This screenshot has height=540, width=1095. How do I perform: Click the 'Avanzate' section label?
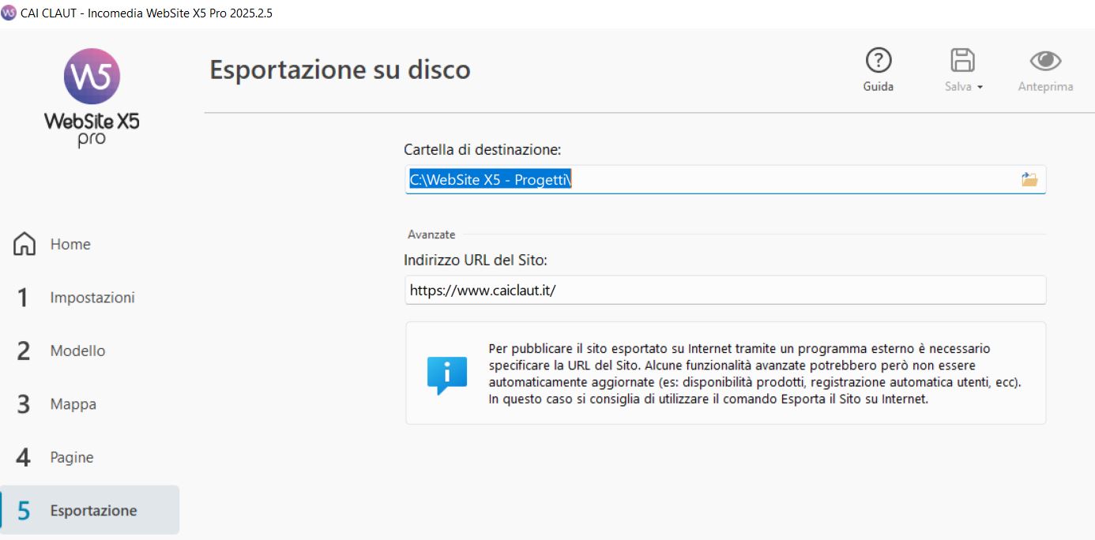pyautogui.click(x=431, y=234)
